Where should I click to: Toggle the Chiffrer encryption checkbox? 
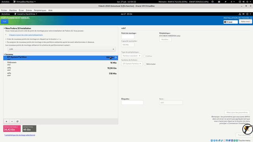point(144,56)
